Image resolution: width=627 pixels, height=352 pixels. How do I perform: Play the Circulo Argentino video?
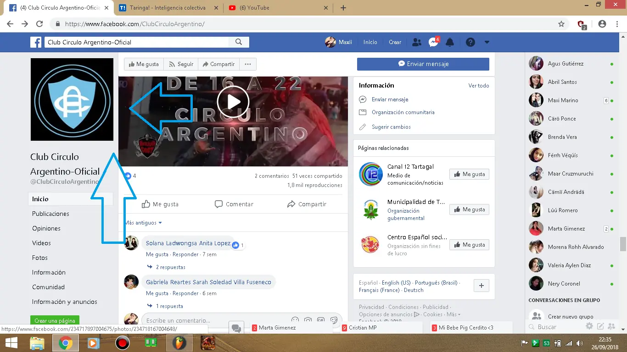coord(233,102)
